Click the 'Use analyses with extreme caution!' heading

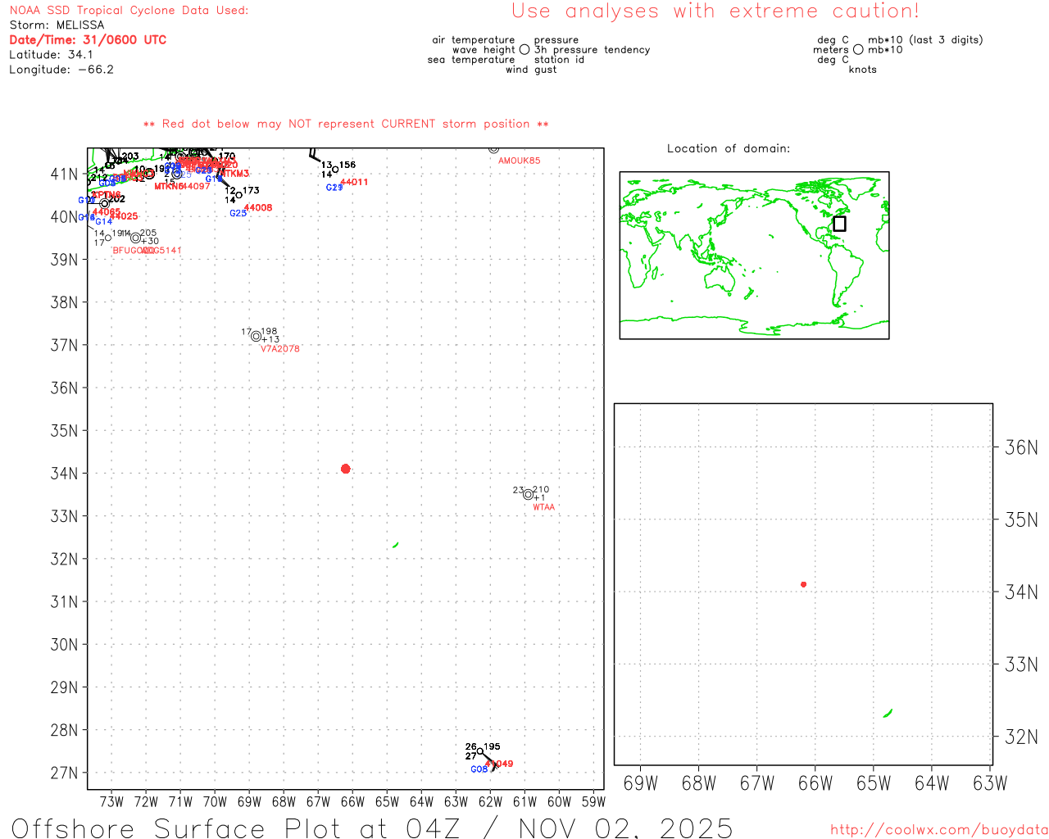click(x=715, y=11)
